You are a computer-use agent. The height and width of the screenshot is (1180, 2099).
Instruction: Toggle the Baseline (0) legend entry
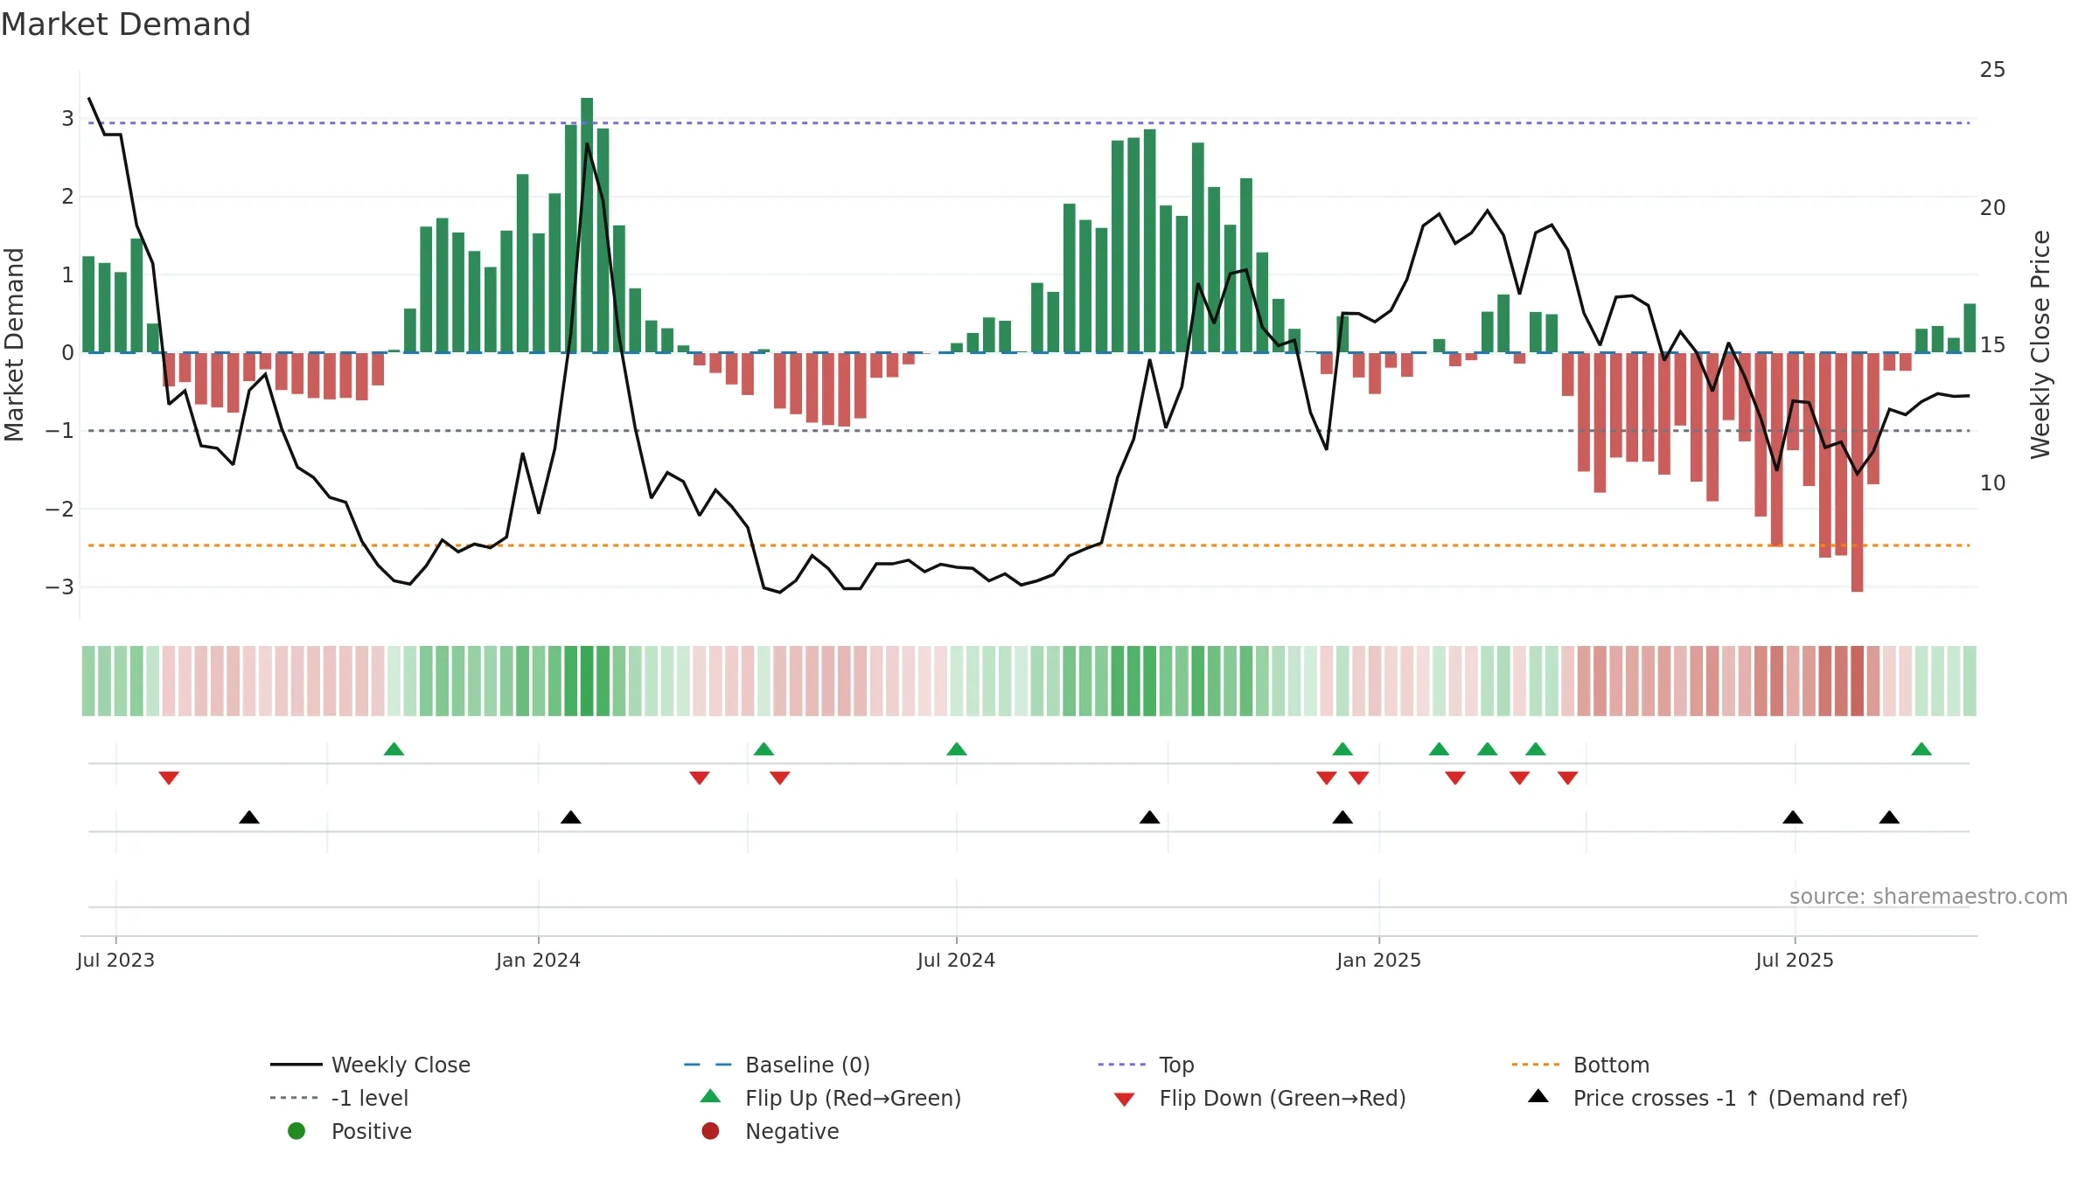click(x=777, y=1065)
